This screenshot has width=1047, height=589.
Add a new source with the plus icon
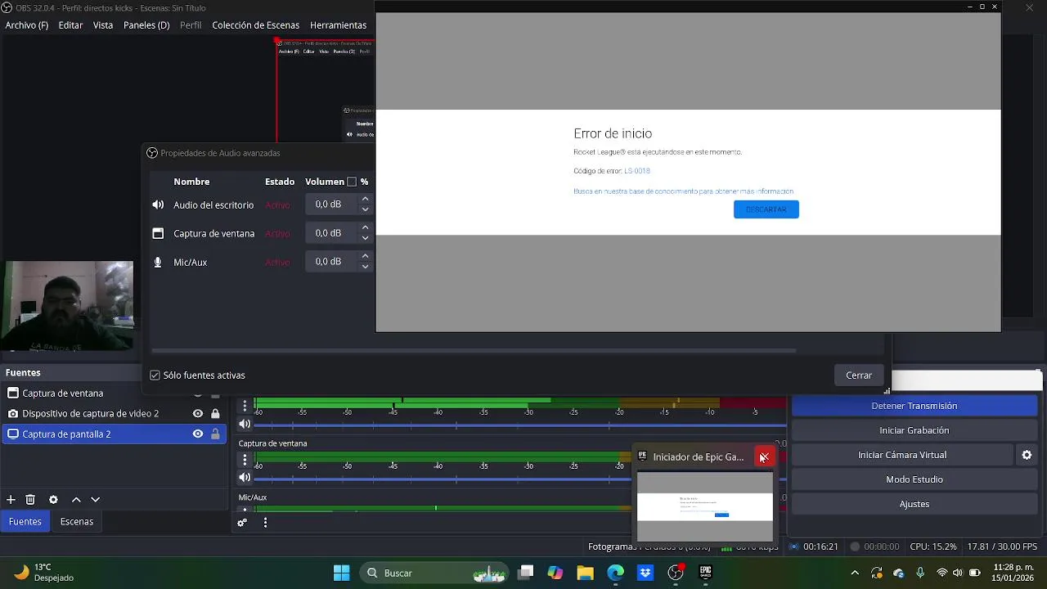pyautogui.click(x=11, y=500)
